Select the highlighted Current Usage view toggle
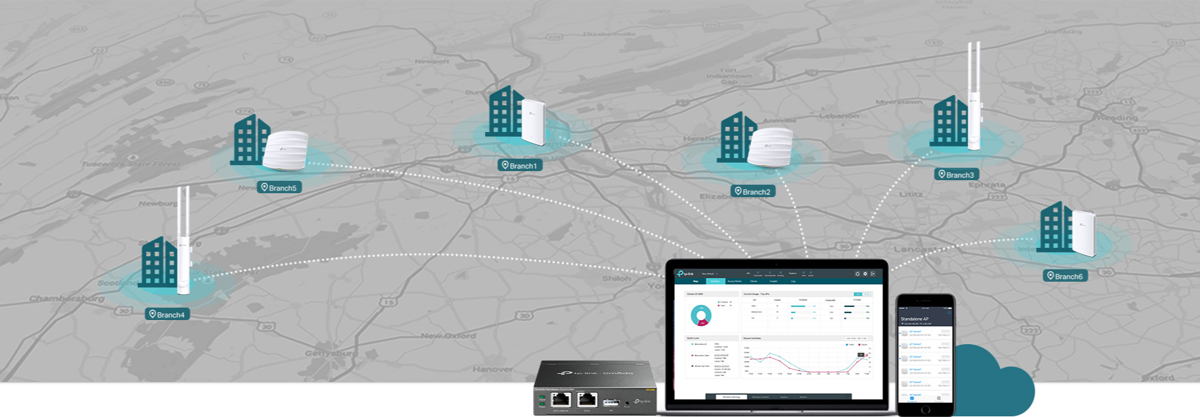 [858, 294]
